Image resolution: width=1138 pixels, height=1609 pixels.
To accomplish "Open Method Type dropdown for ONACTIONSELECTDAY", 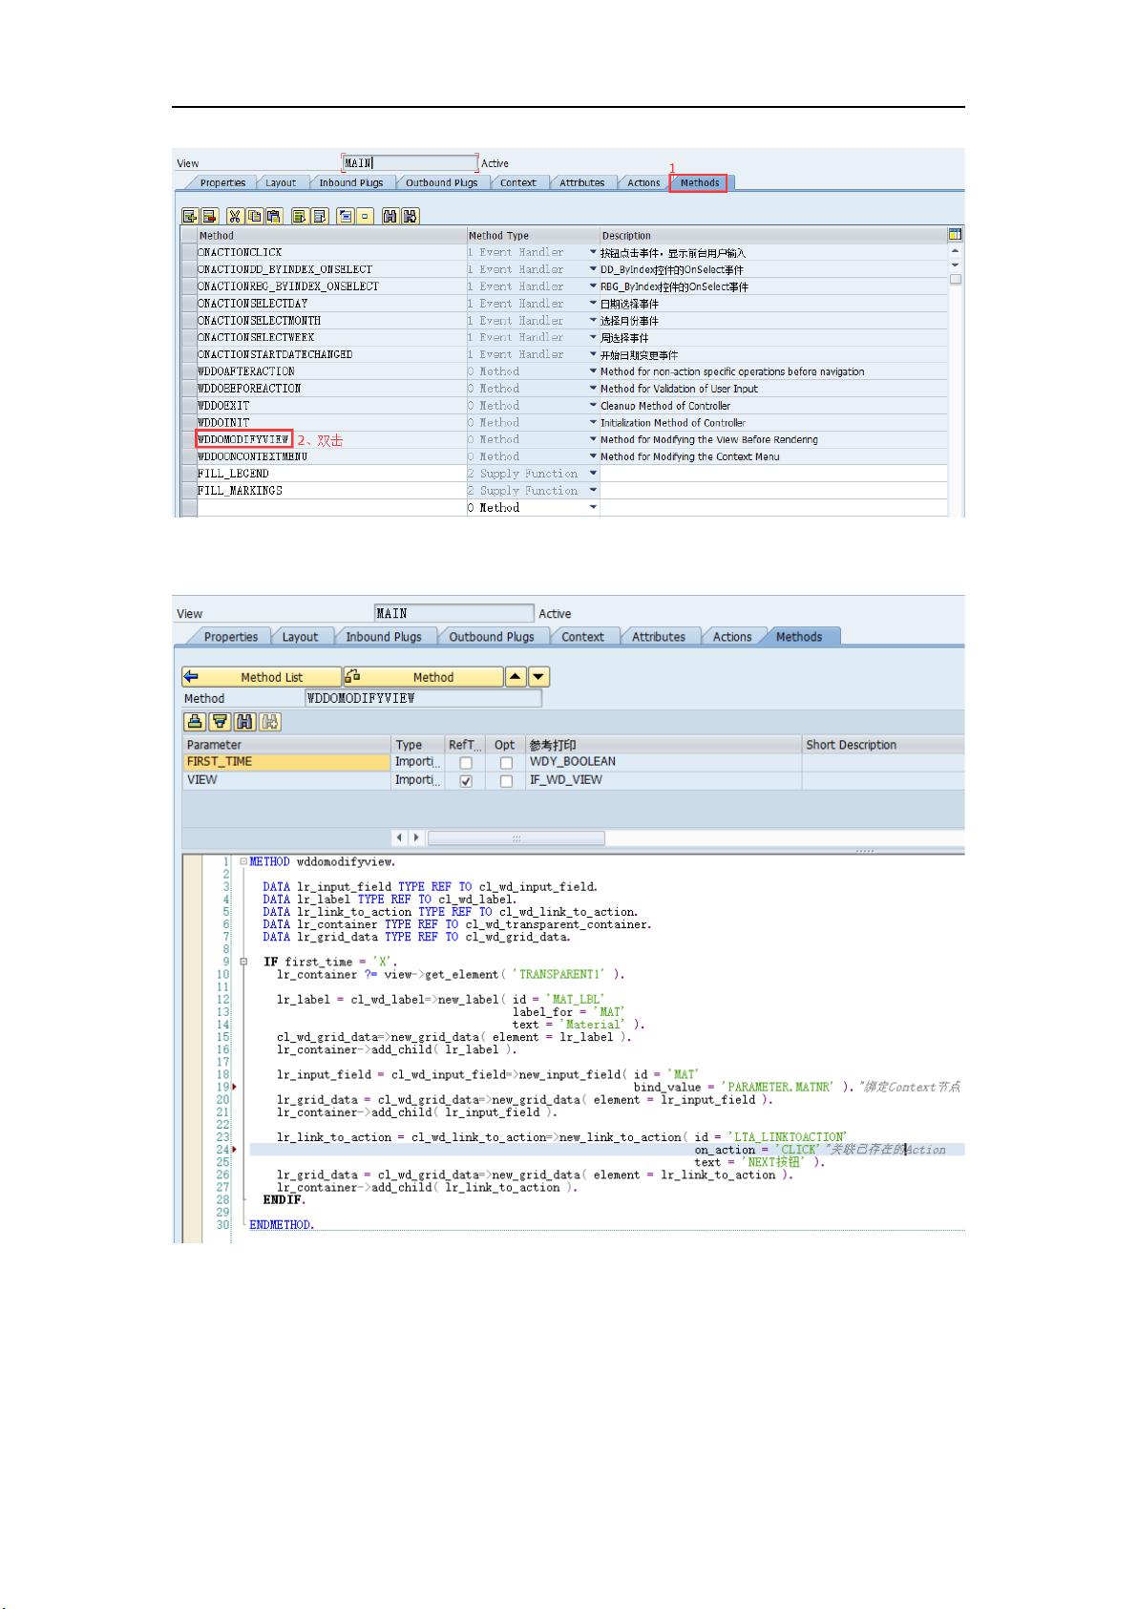I will 593,304.
